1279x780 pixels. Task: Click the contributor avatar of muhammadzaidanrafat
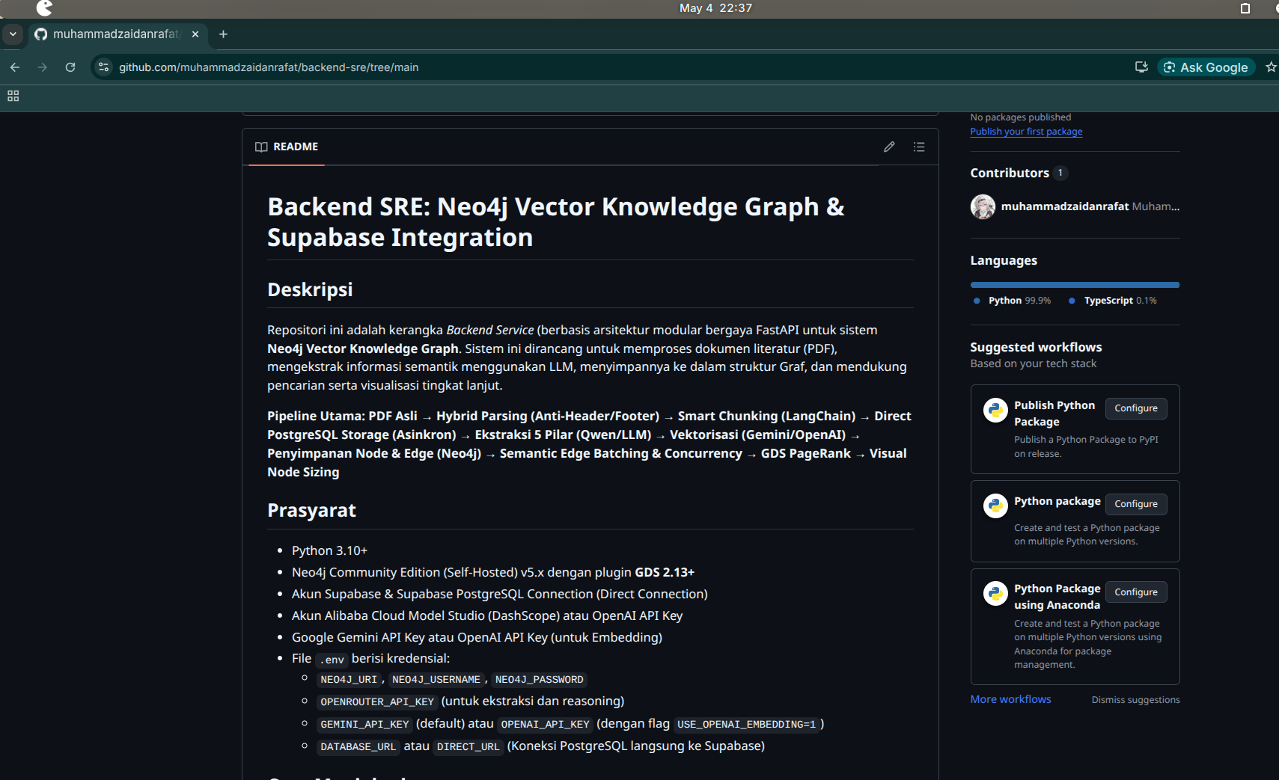point(983,206)
